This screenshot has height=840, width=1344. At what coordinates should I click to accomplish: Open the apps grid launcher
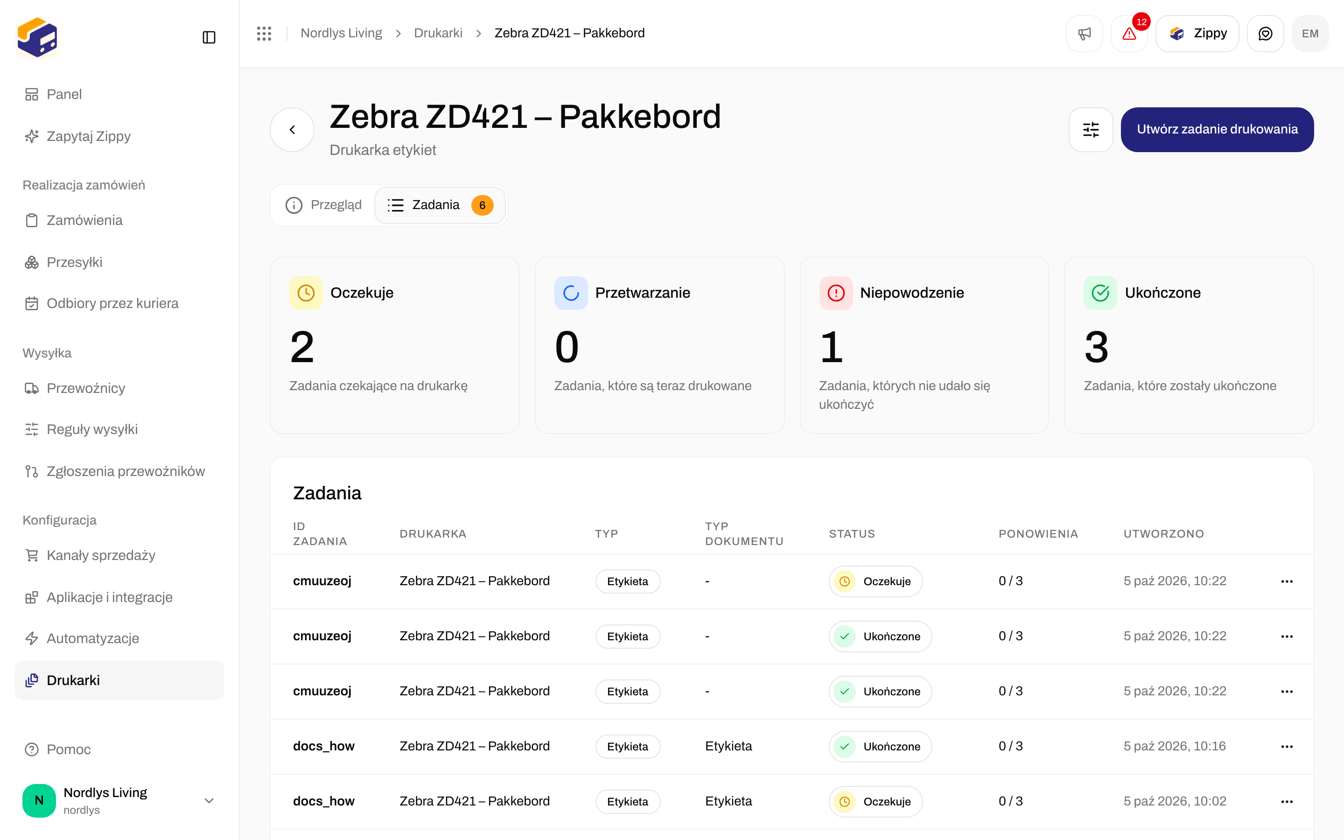pyautogui.click(x=264, y=33)
